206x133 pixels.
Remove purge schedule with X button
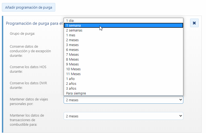(x=194, y=23)
